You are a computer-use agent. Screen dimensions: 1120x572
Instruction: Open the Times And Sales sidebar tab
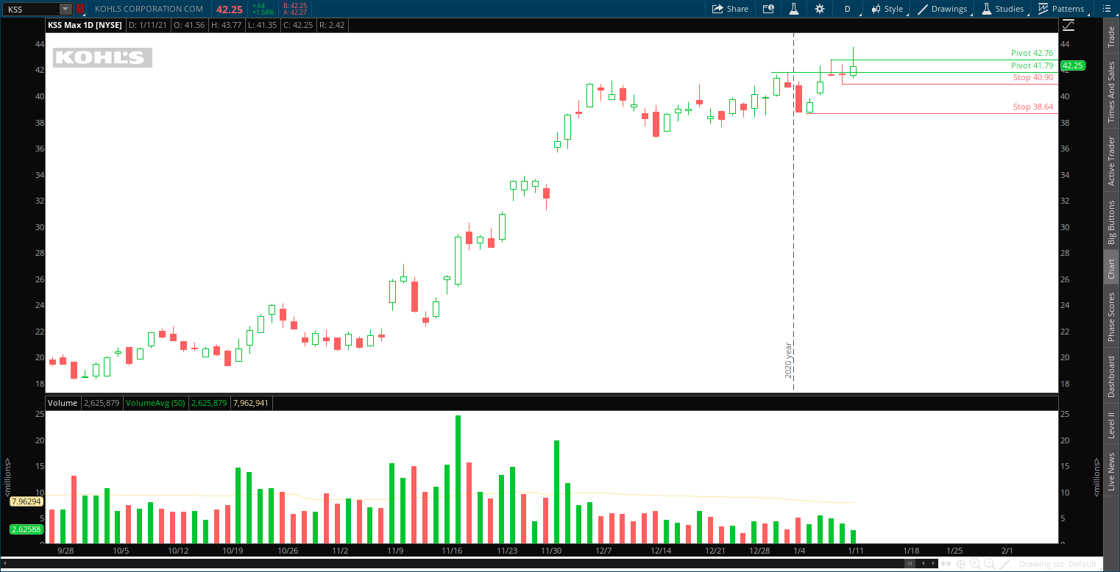1111,92
